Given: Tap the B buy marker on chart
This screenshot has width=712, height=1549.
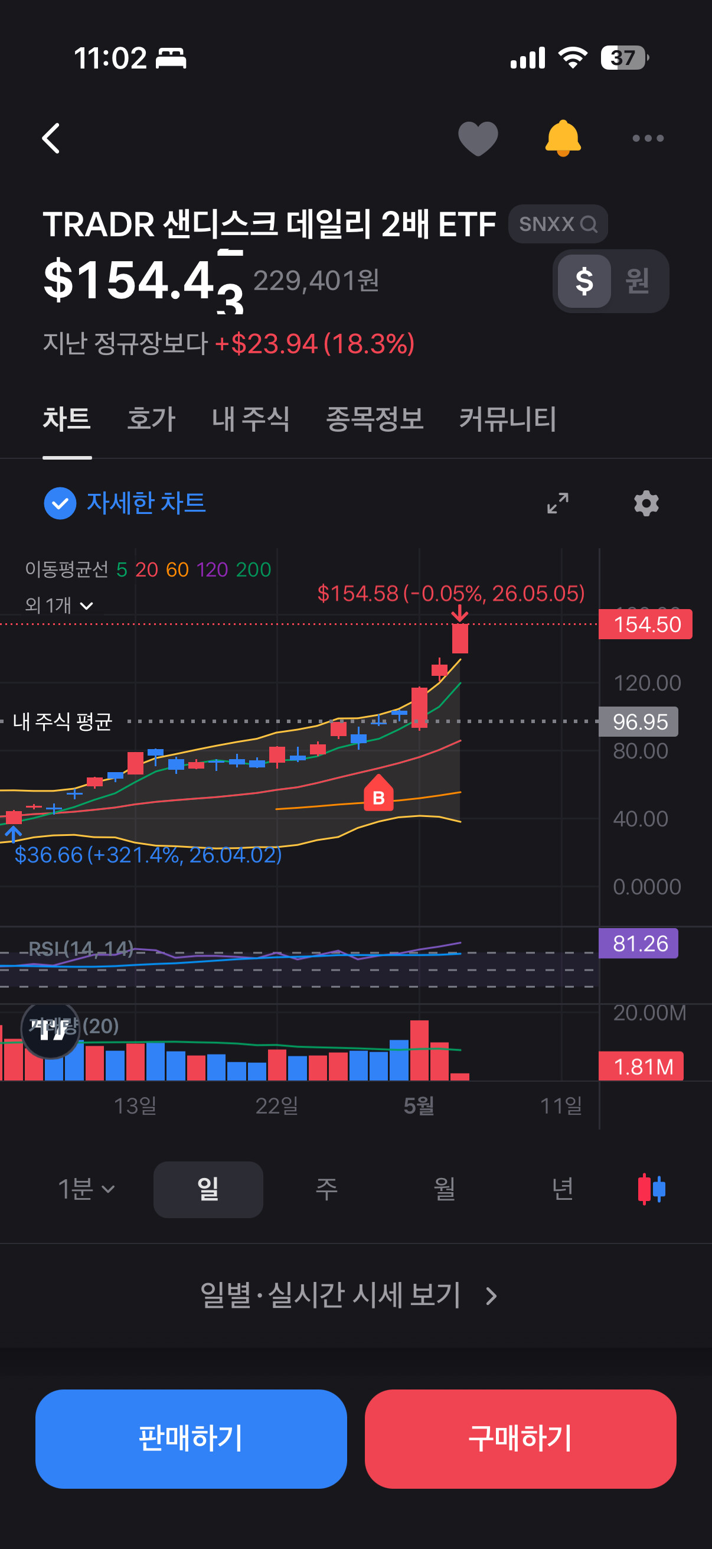Looking at the screenshot, I should coord(378,793).
